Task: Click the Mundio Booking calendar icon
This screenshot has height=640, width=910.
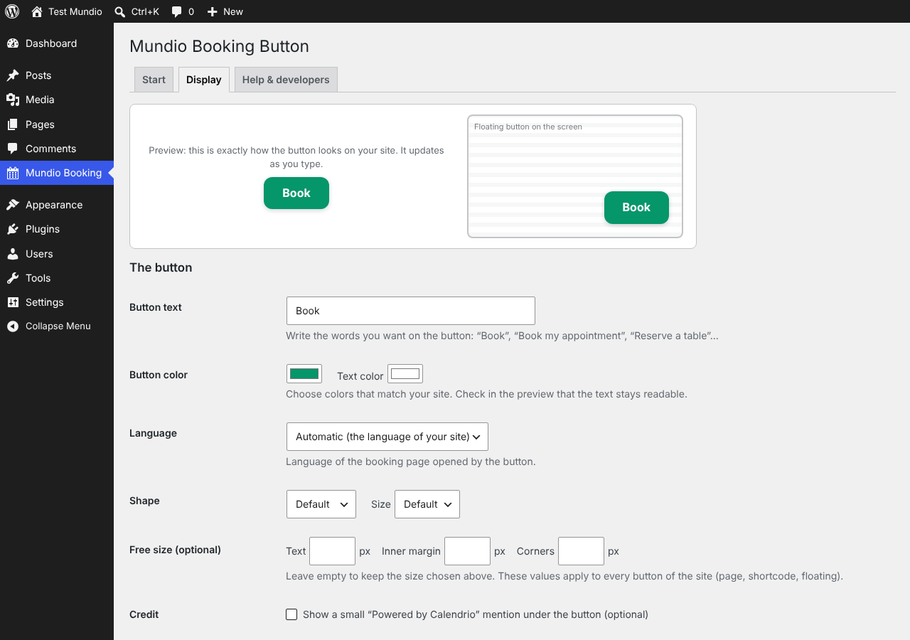Action: pyautogui.click(x=13, y=173)
